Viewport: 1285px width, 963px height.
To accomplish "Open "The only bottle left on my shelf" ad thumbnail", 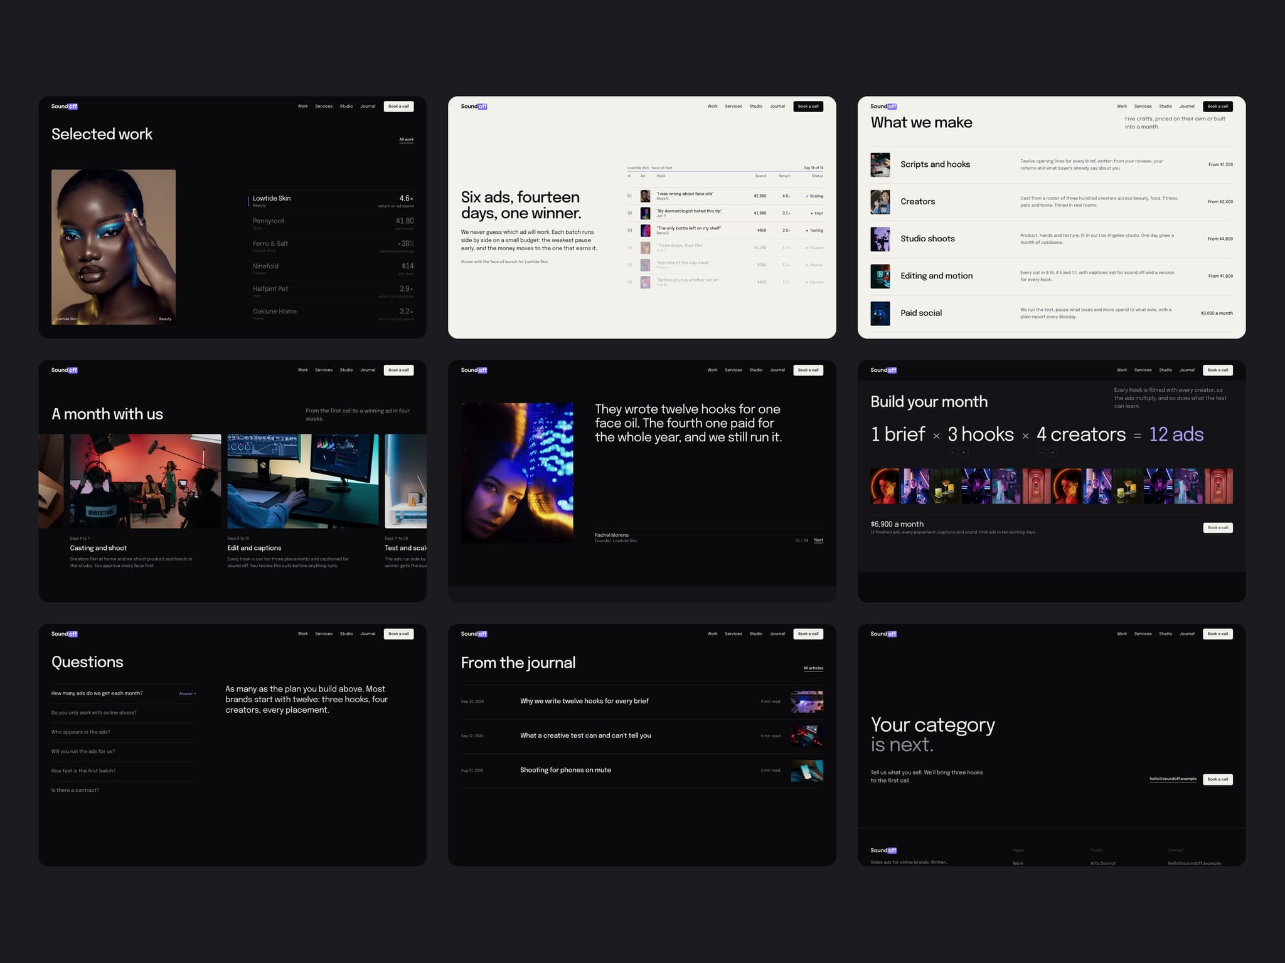I will click(x=644, y=230).
